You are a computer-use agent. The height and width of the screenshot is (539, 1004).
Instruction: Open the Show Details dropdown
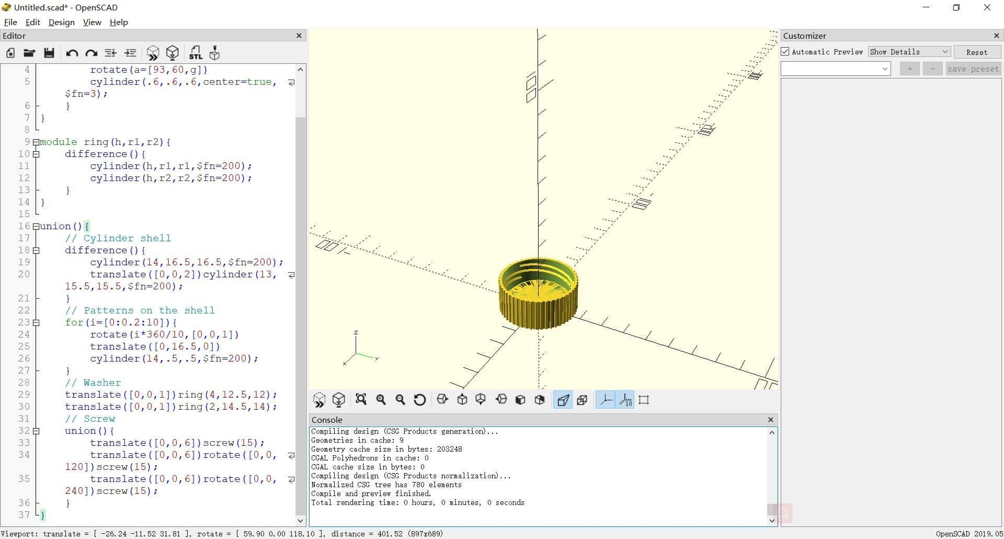(909, 51)
